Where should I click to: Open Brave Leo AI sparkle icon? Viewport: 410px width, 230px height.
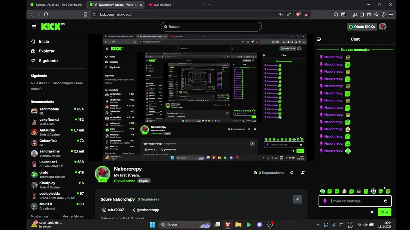pyautogui.click(x=376, y=14)
